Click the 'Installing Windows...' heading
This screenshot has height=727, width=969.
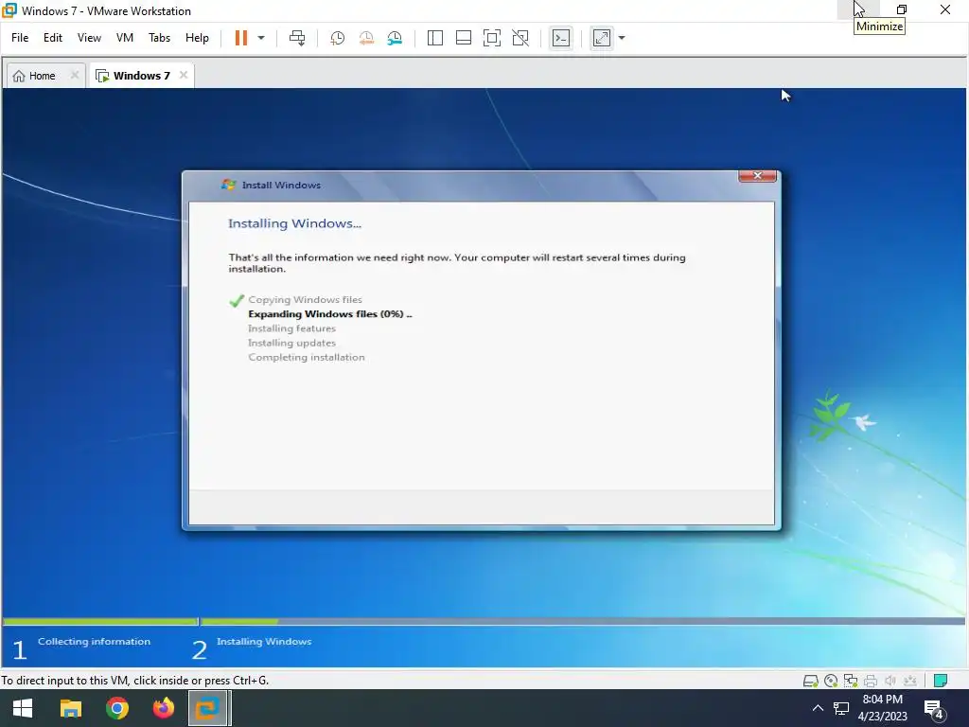[295, 223]
